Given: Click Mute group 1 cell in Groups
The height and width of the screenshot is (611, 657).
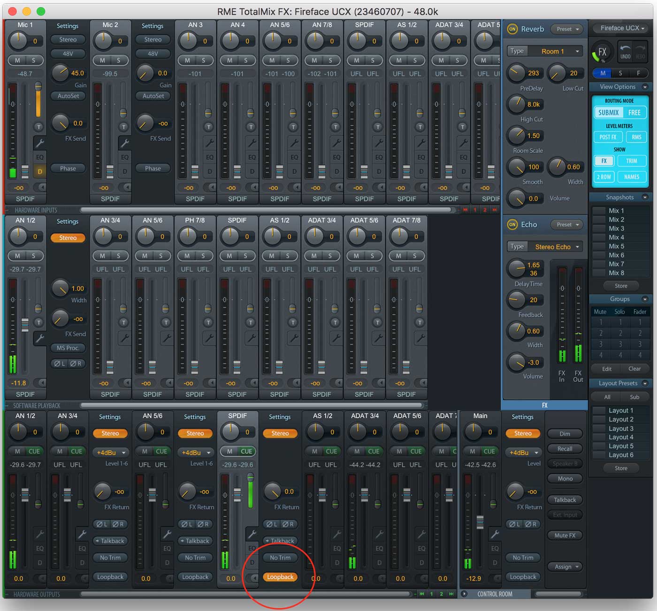Looking at the screenshot, I should click(600, 322).
